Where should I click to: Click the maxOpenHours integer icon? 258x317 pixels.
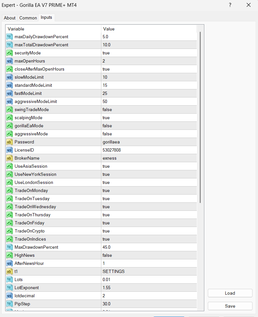point(9,61)
